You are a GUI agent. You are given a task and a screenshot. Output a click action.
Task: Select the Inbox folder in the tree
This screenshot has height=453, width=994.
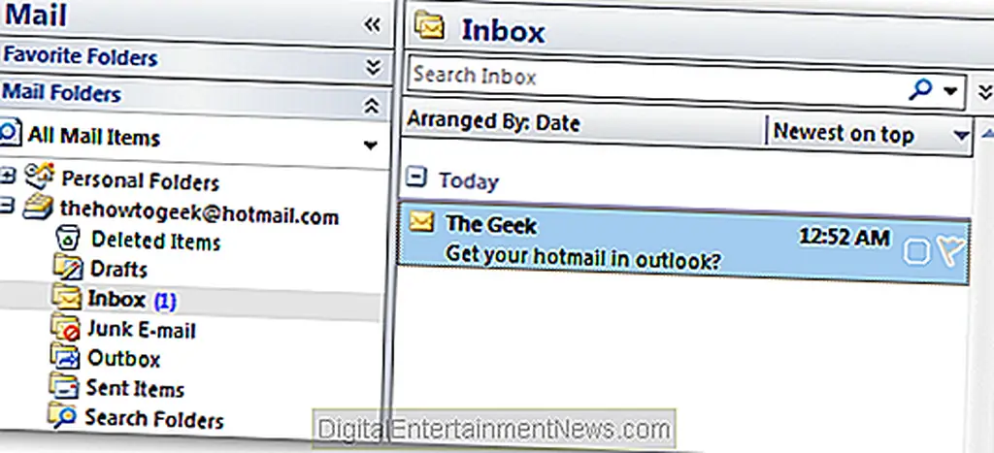click(x=116, y=299)
